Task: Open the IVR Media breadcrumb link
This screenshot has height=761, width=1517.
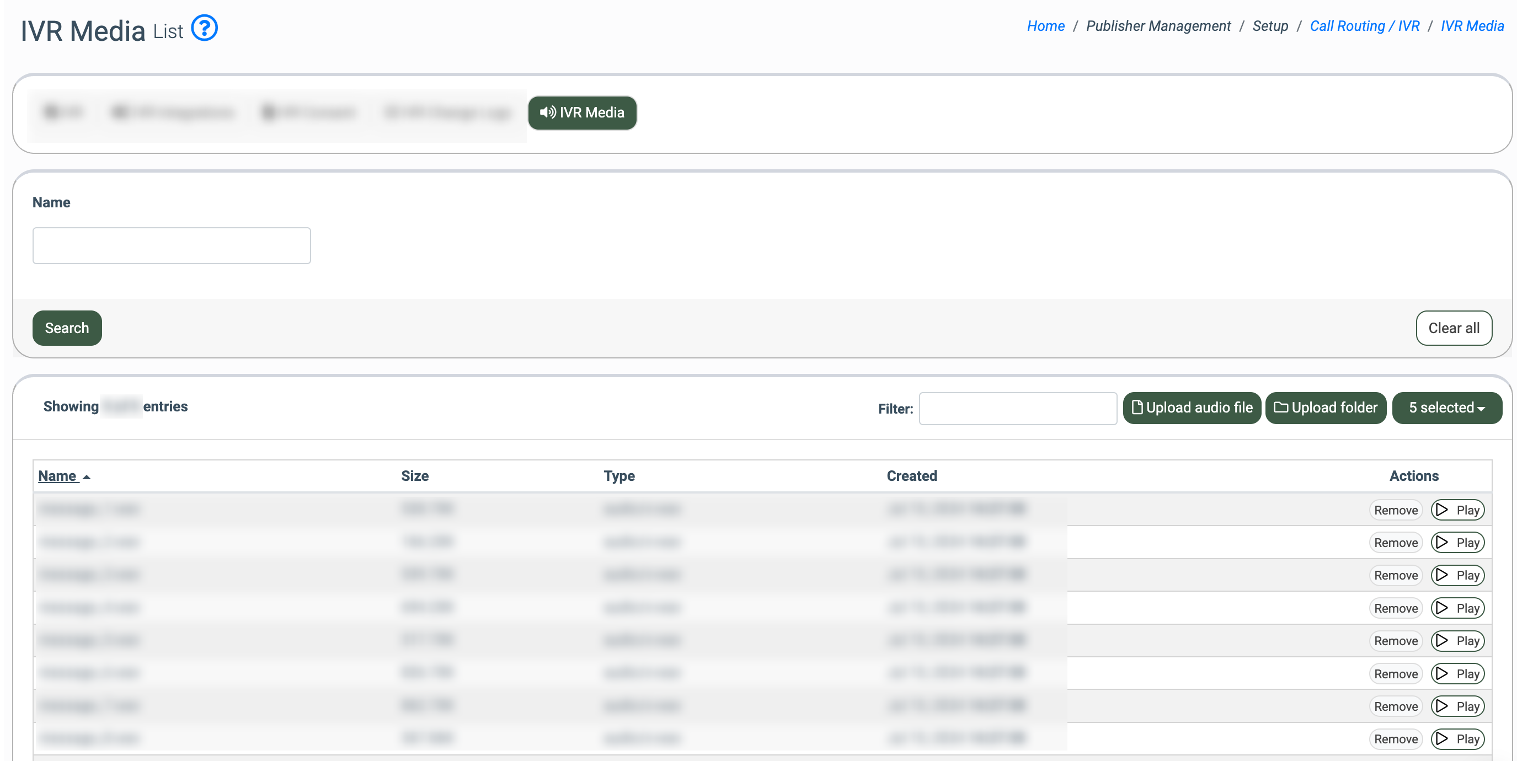Action: coord(1472,26)
